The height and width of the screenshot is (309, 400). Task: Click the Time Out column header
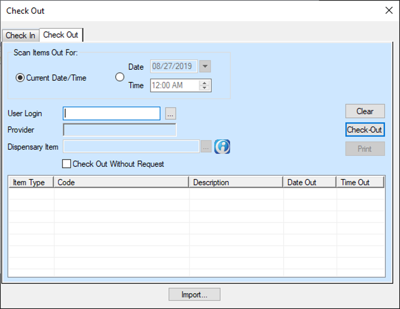point(360,182)
